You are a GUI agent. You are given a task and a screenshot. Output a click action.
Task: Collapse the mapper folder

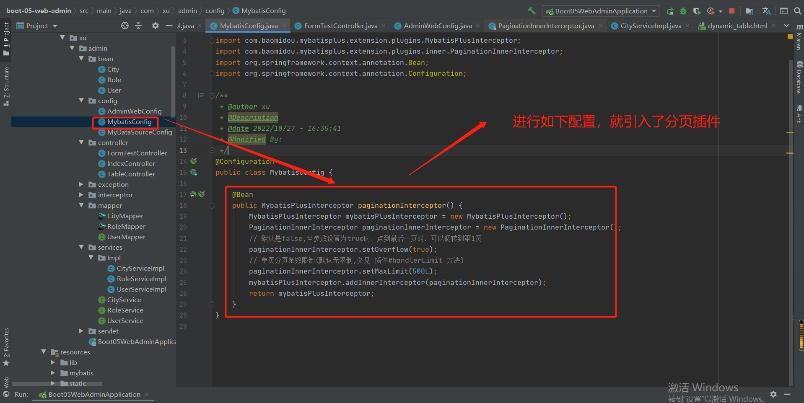click(x=81, y=205)
